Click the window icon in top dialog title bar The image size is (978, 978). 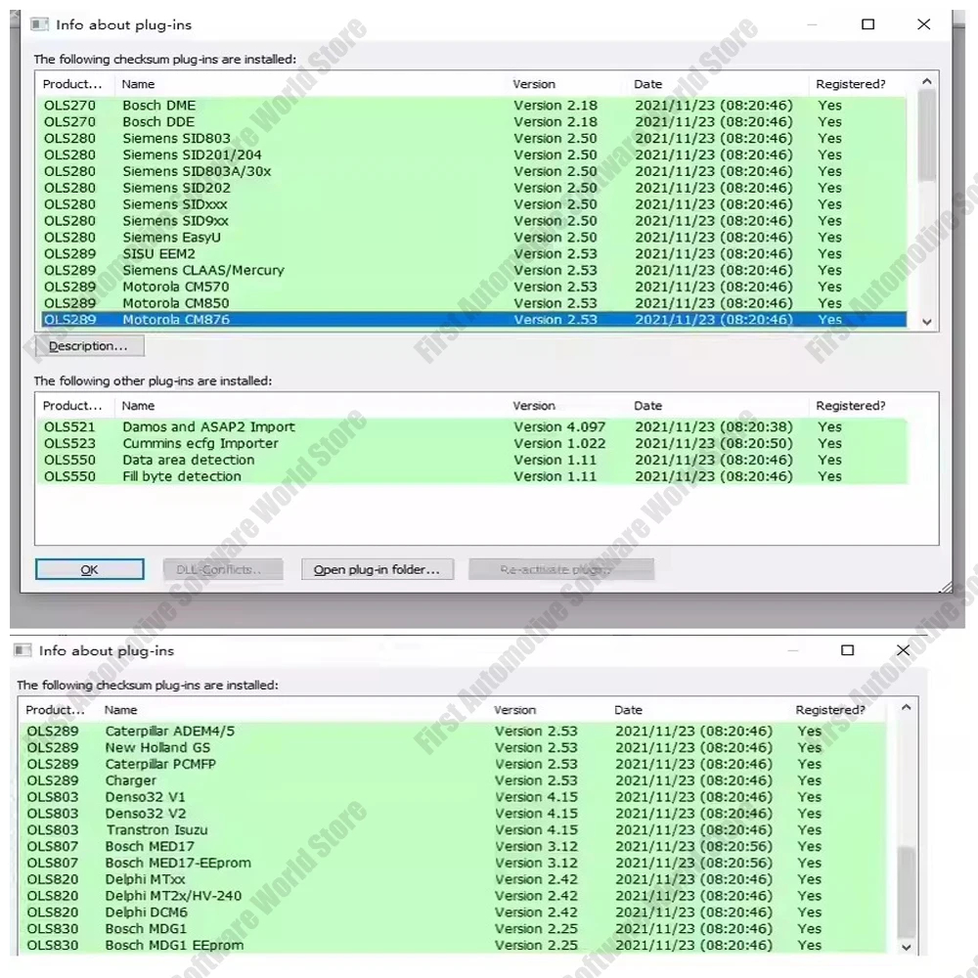(39, 24)
